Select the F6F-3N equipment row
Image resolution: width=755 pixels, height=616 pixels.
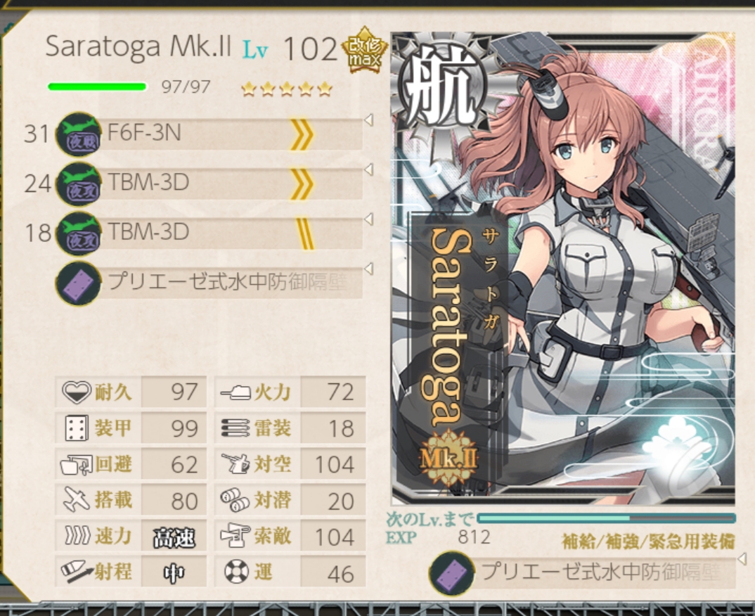coord(209,134)
